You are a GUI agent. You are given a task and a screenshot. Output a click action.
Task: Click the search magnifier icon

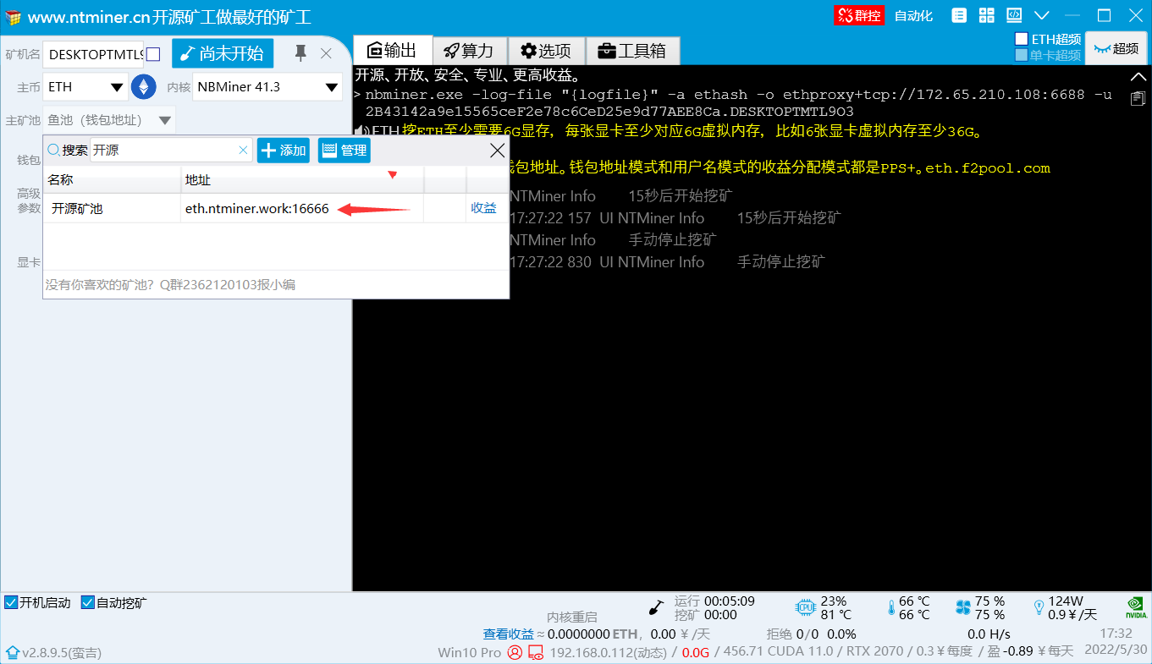(x=53, y=150)
